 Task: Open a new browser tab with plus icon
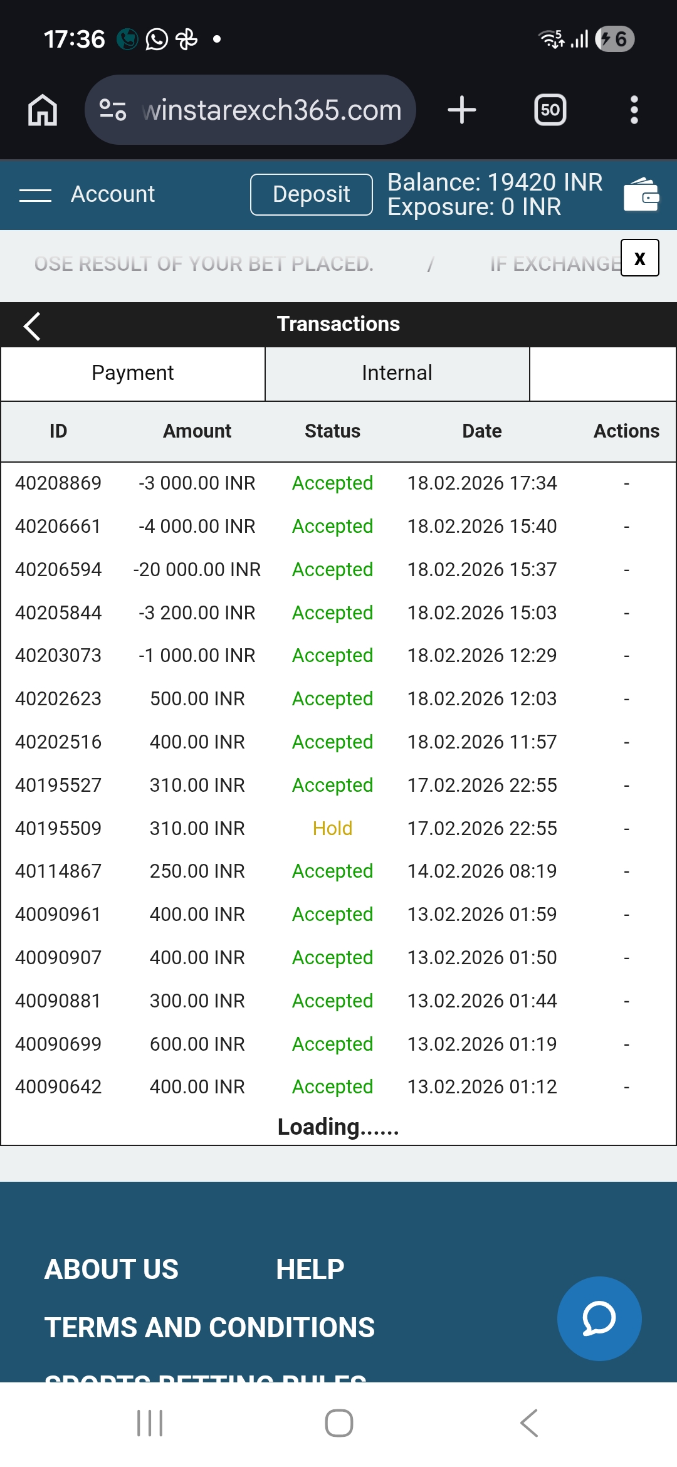tap(462, 110)
